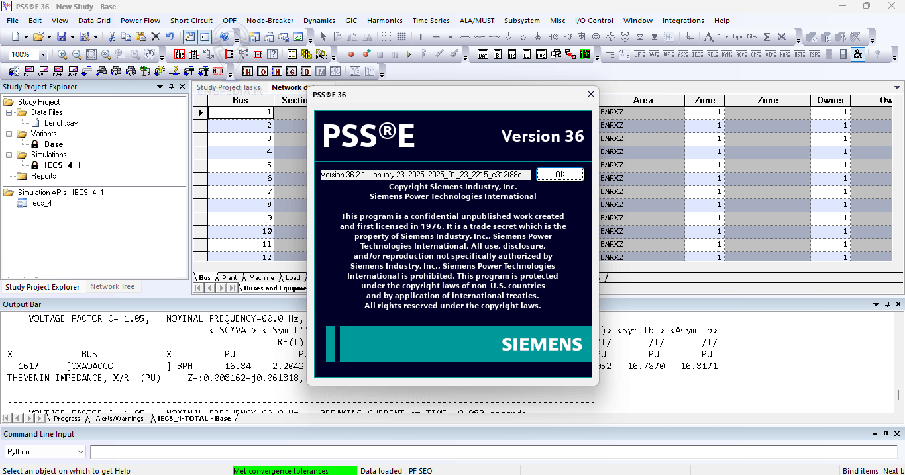This screenshot has height=475, width=905.
Task: Open Output Bar panel options arrow
Action: click(x=875, y=304)
